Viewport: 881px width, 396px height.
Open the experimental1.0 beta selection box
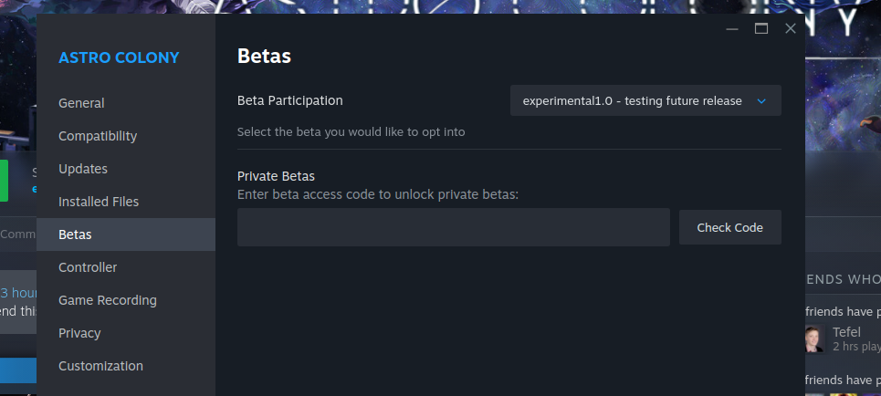[x=632, y=100]
